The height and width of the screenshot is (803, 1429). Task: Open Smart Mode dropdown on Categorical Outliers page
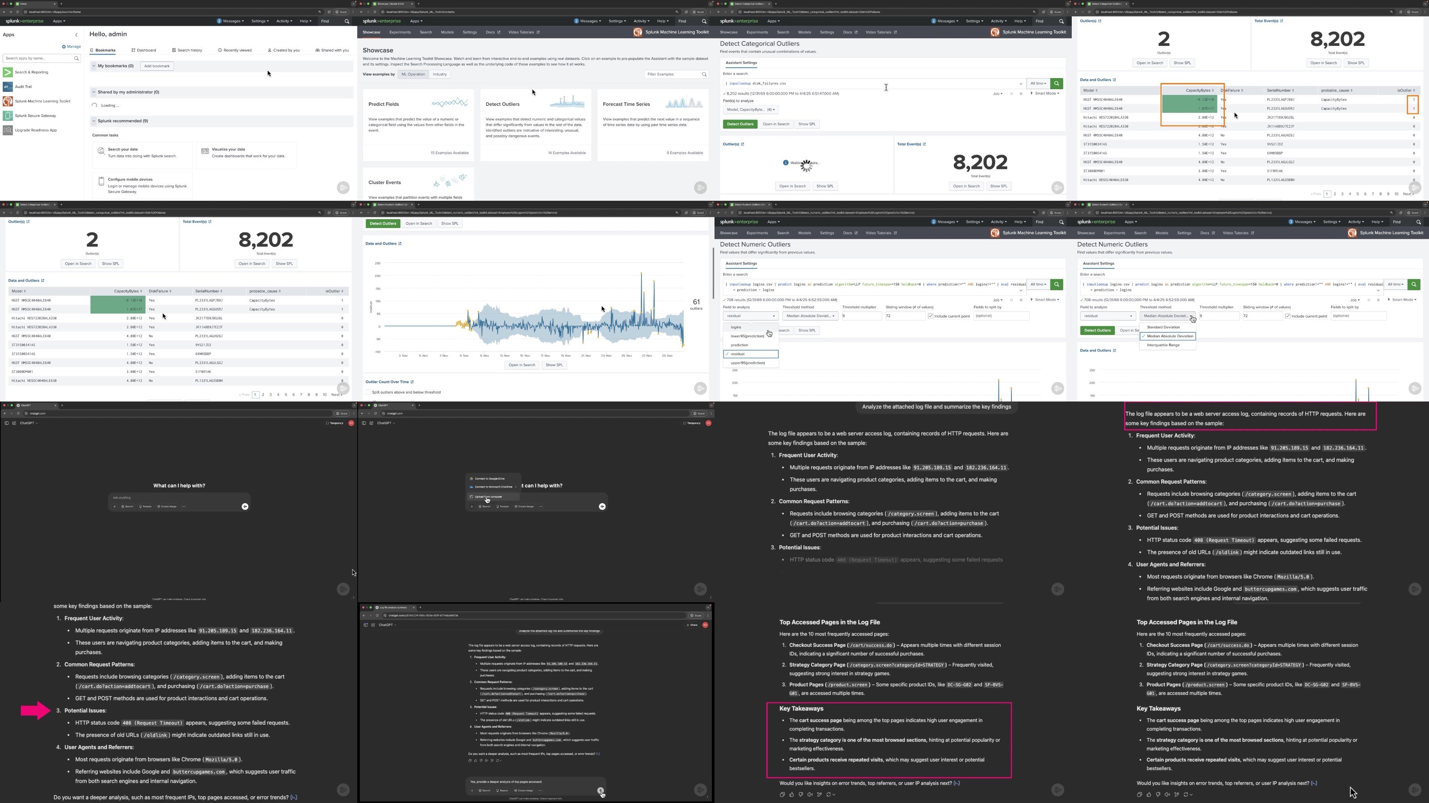click(1045, 94)
